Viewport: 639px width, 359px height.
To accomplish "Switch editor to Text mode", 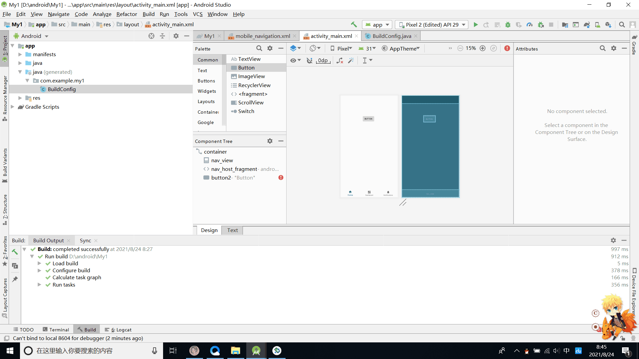I will [x=232, y=230].
